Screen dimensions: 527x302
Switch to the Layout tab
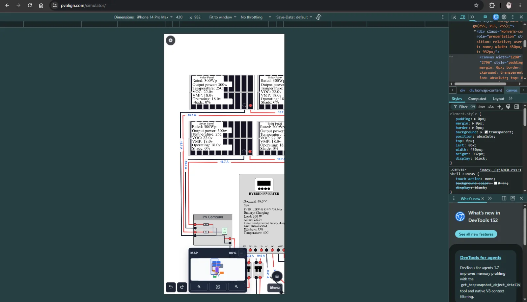coord(498,99)
